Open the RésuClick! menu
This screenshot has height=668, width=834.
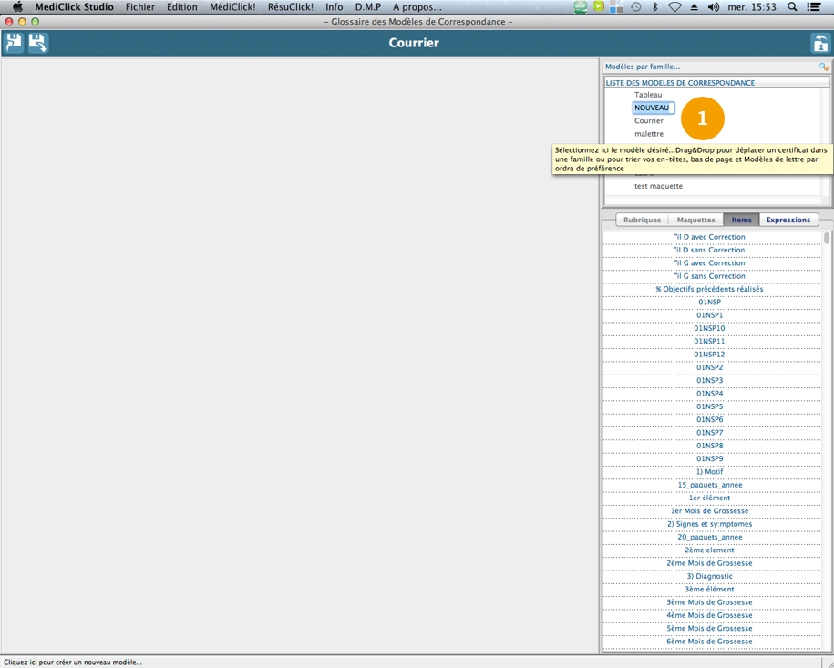coord(290,7)
